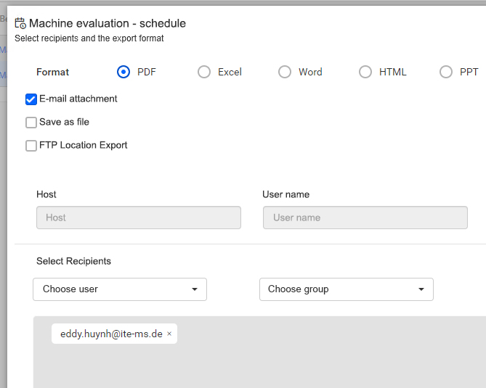
Task: Uncheck the E-mail attachment checkbox
Action: click(31, 99)
